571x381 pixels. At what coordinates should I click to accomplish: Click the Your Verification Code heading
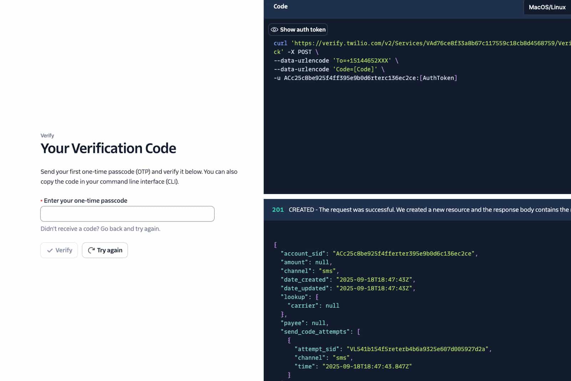click(108, 149)
